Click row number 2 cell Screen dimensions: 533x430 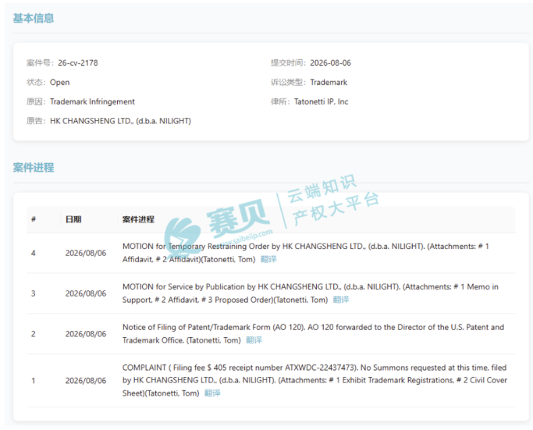[x=34, y=334]
